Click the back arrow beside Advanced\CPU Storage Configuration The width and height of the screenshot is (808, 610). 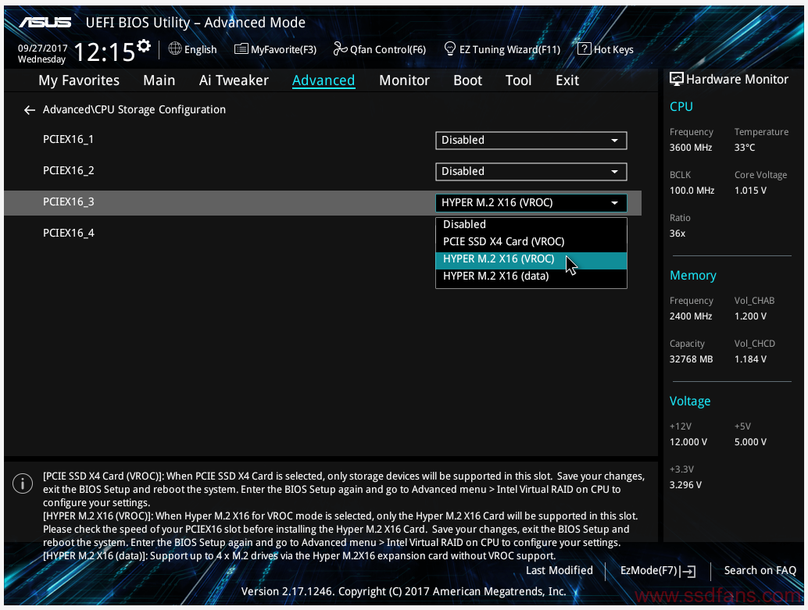[30, 110]
